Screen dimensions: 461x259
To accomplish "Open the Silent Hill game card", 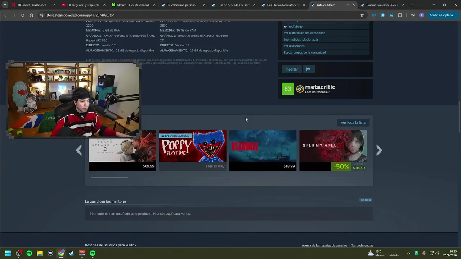I will (333, 150).
